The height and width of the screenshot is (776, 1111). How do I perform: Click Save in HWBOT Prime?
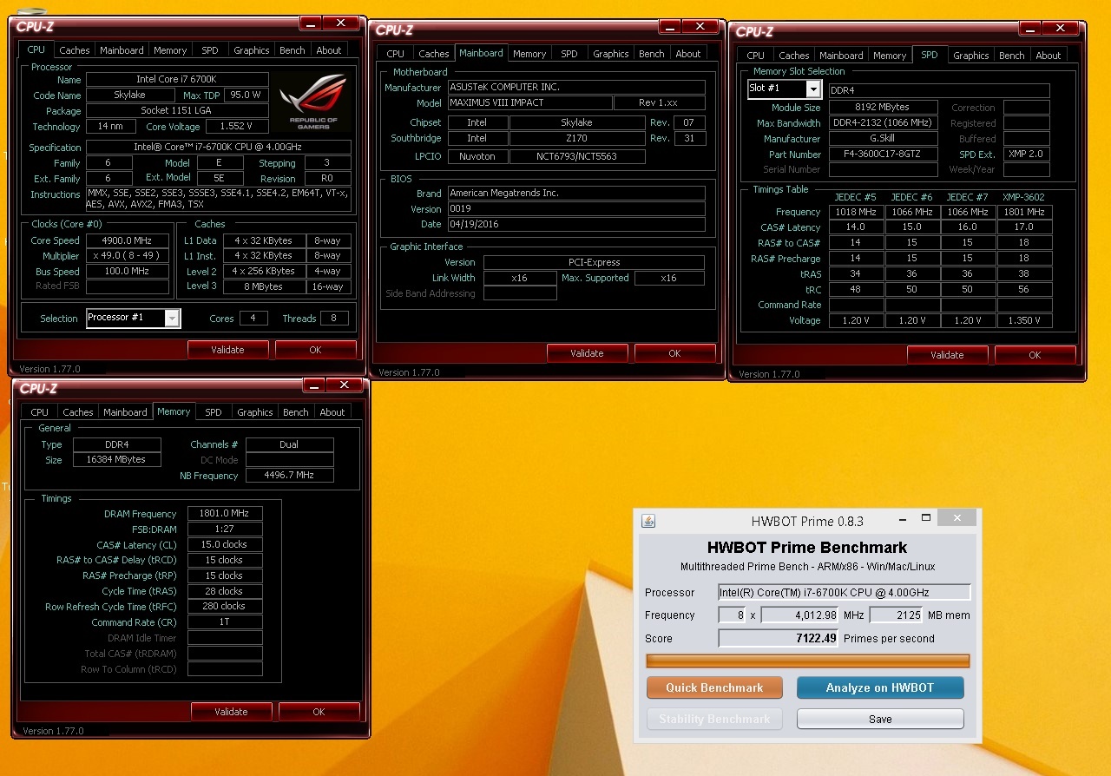880,719
